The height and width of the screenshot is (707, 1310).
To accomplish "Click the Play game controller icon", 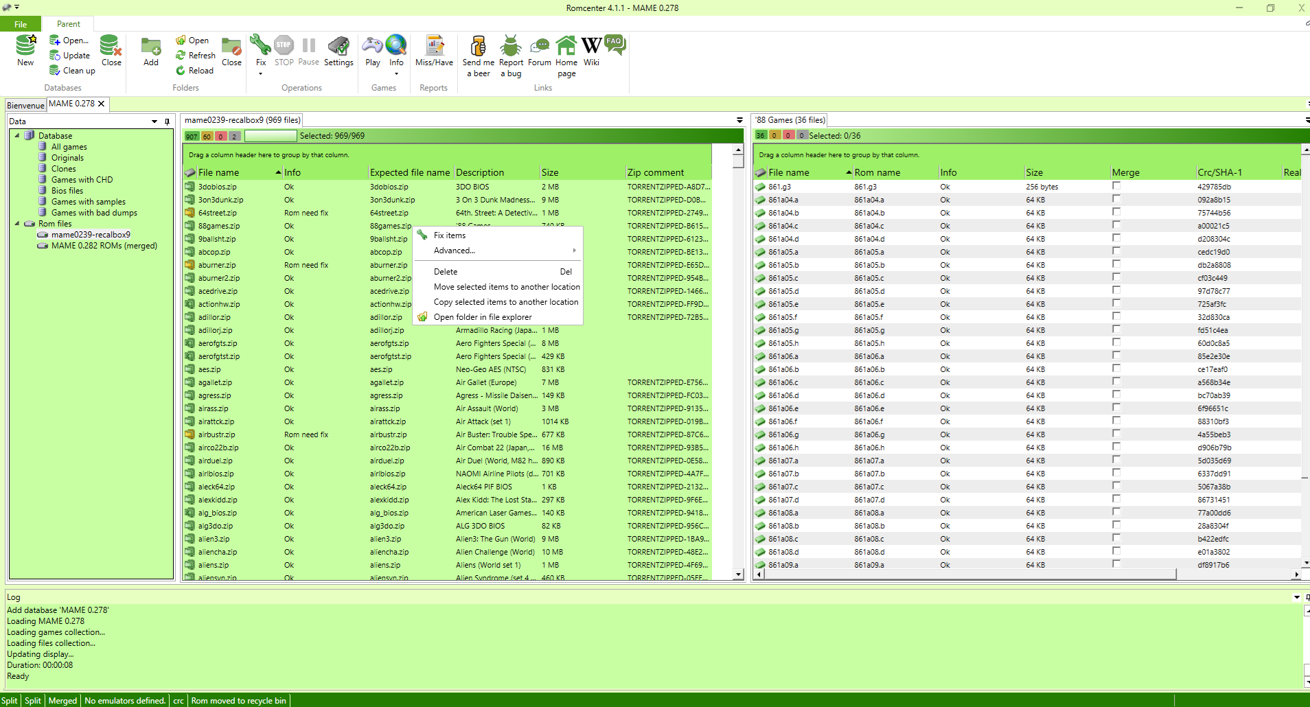I will pos(372,46).
